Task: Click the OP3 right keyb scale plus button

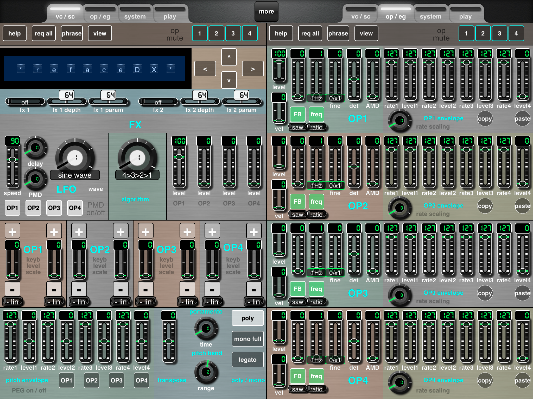Action: pos(187,231)
